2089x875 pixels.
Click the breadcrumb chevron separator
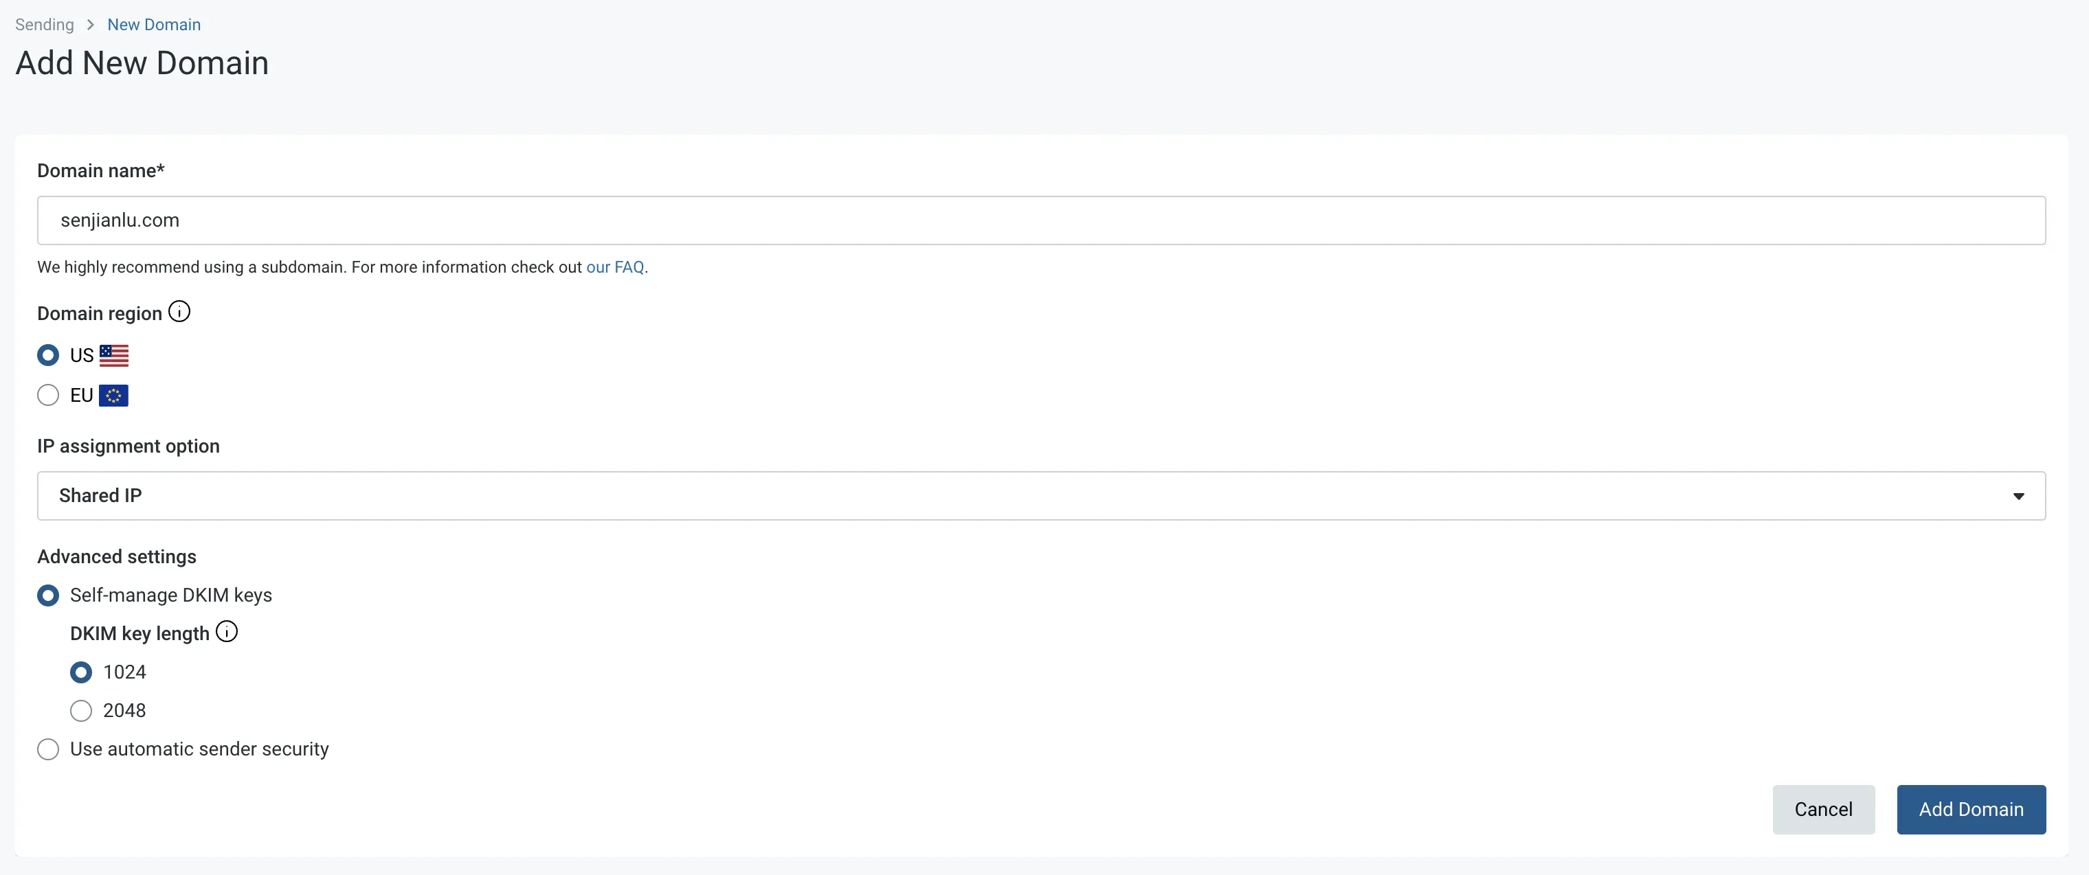[90, 25]
